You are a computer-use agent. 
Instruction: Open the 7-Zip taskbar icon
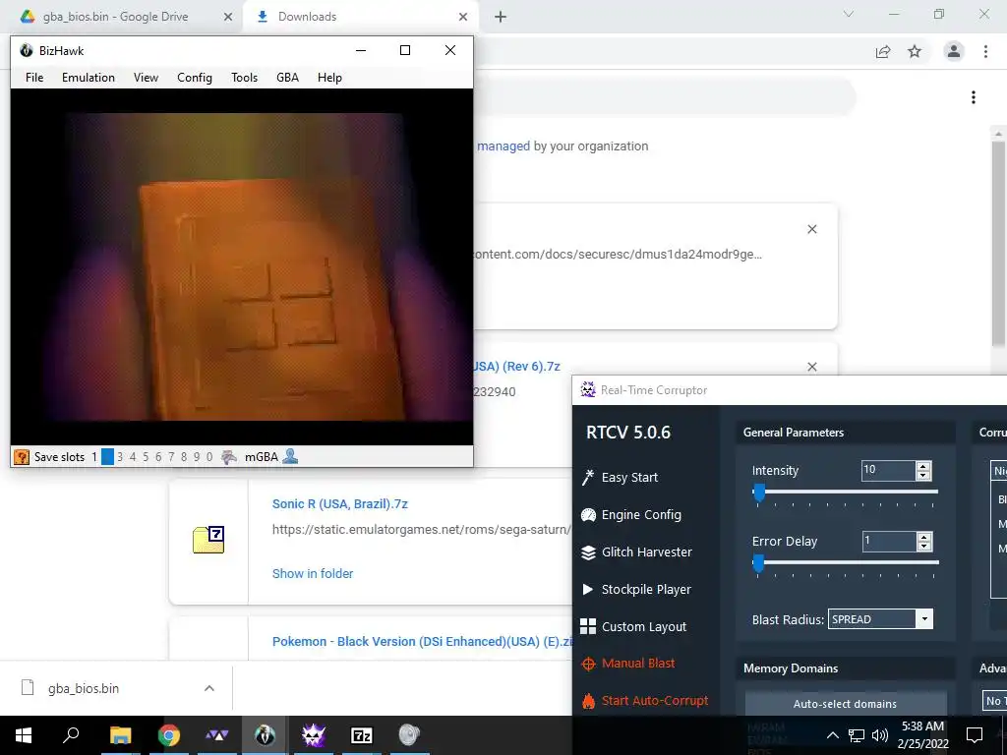362,735
